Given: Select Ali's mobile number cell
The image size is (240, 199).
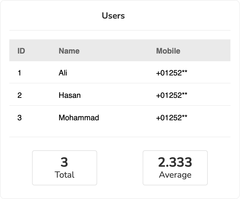Looking at the screenshot, I should point(172,73).
